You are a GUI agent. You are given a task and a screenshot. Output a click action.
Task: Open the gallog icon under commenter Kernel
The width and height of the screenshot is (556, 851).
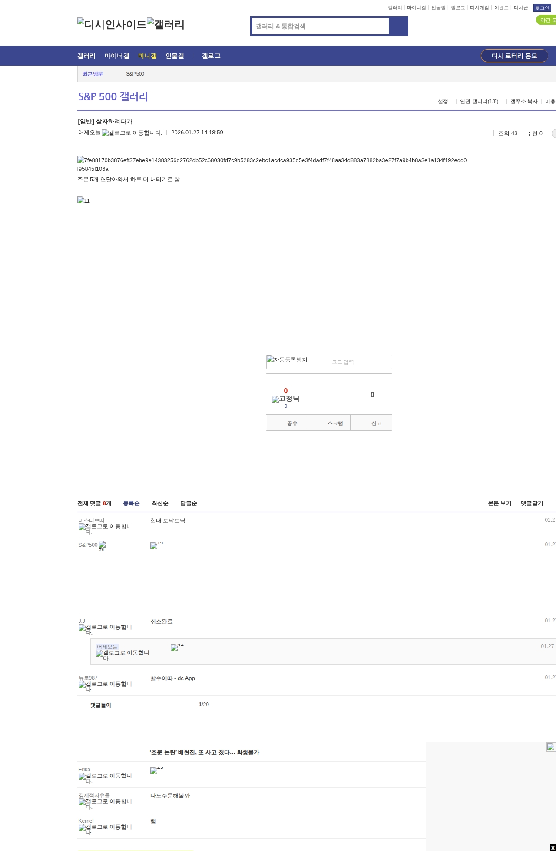(105, 830)
